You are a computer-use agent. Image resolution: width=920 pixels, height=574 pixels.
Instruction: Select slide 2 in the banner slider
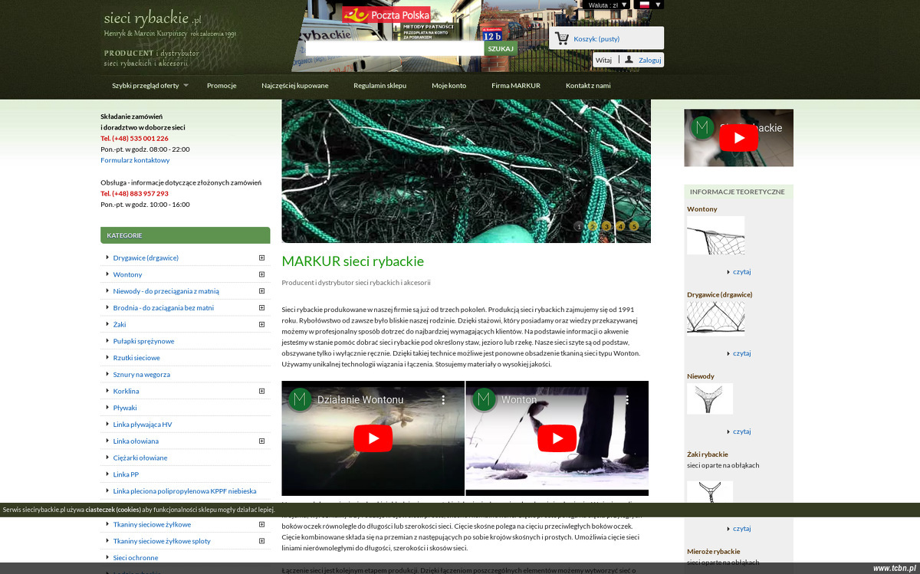click(x=593, y=226)
